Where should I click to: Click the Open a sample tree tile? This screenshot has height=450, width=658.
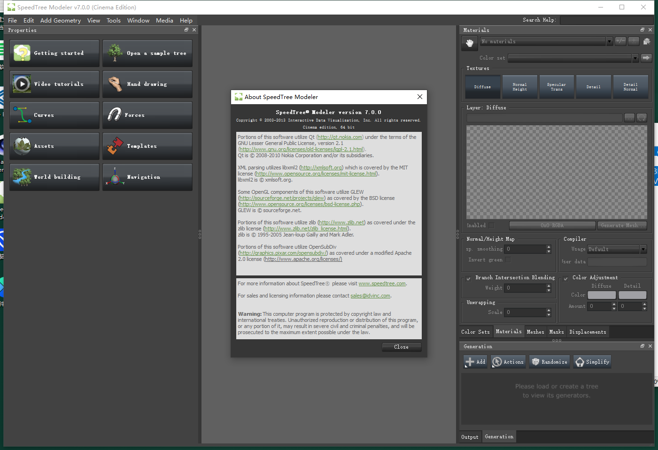[x=147, y=53]
